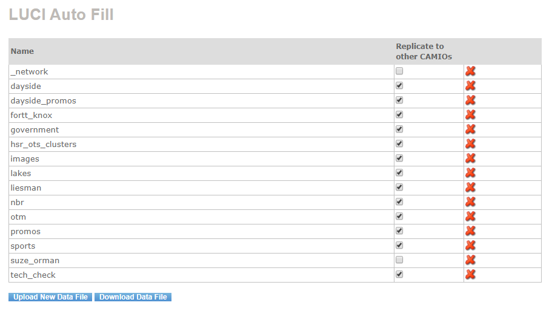This screenshot has height=311, width=552.
Task: Delete the _network entry with red X
Action: (470, 71)
